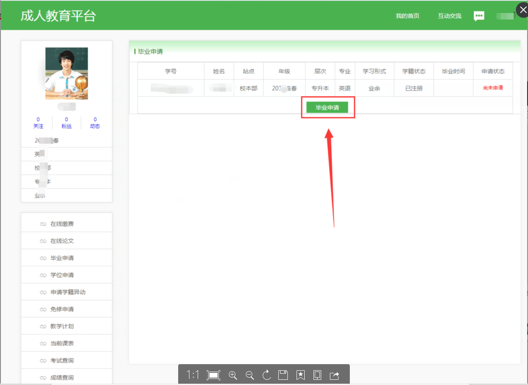Click the student profile photo
Image resolution: width=528 pixels, height=385 pixels.
(66, 73)
